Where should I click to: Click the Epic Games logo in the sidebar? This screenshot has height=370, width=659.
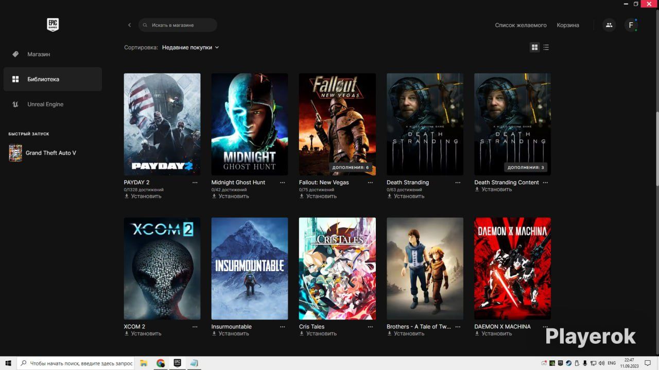pyautogui.click(x=53, y=25)
